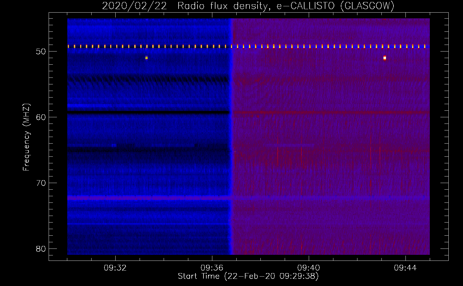Click the 50 frequency tick label
Viewport: 463px width, 286px height.
(41, 51)
